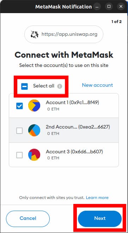
Task: Click the Next button
Action: [x=100, y=218]
